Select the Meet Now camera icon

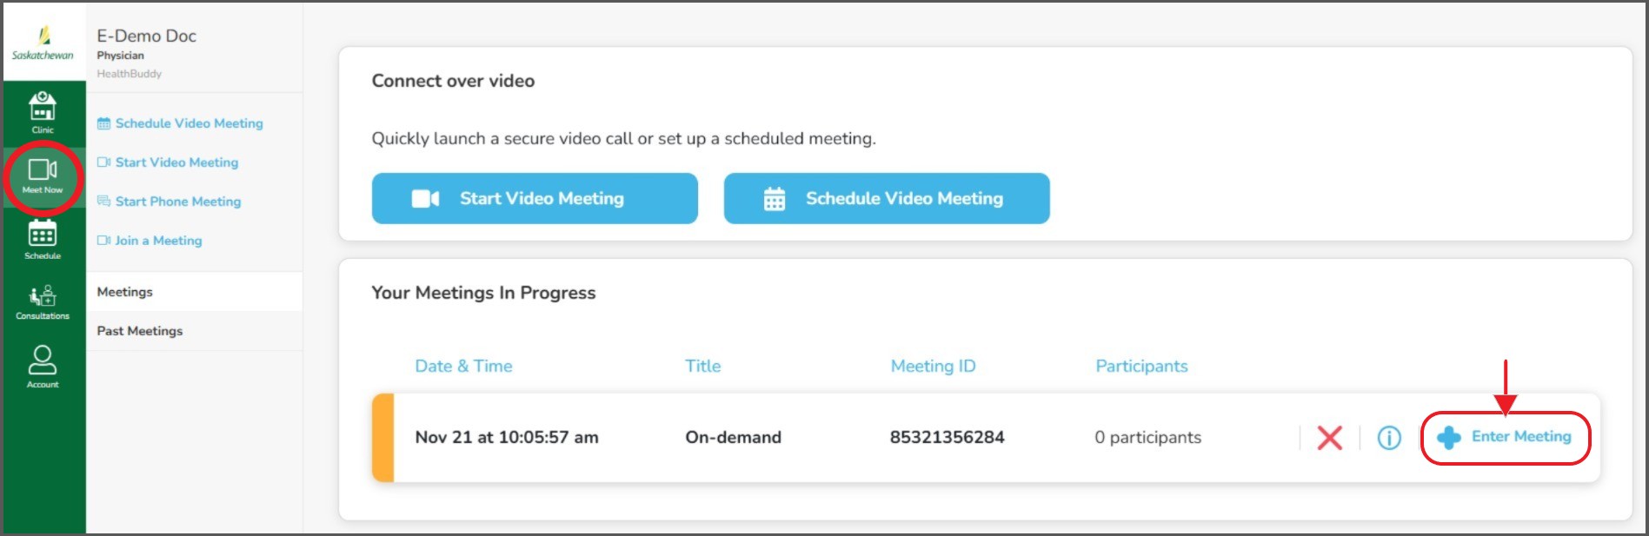pyautogui.click(x=43, y=175)
